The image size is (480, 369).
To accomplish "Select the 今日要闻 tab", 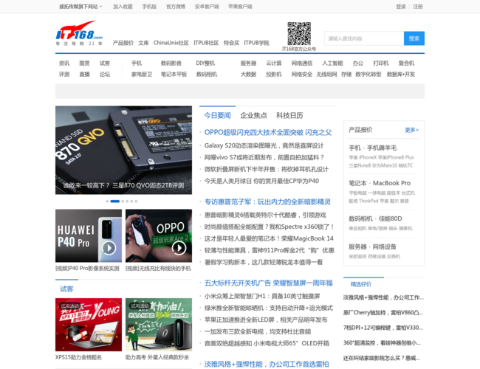I will click(x=217, y=115).
